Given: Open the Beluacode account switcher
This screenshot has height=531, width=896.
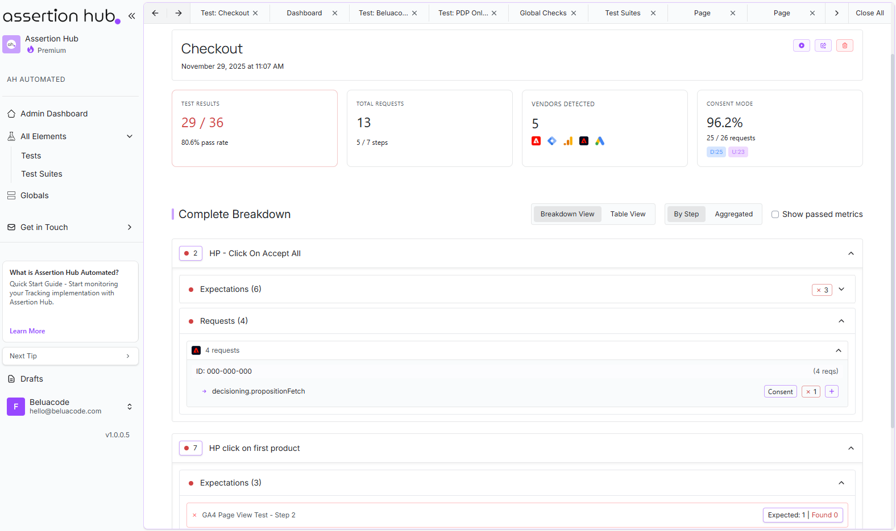Looking at the screenshot, I should pyautogui.click(x=129, y=407).
